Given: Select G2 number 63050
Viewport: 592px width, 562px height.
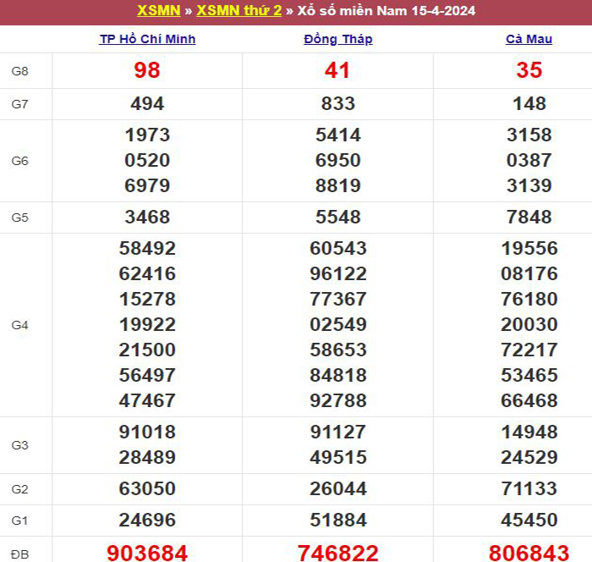Looking at the screenshot, I should (x=147, y=488).
